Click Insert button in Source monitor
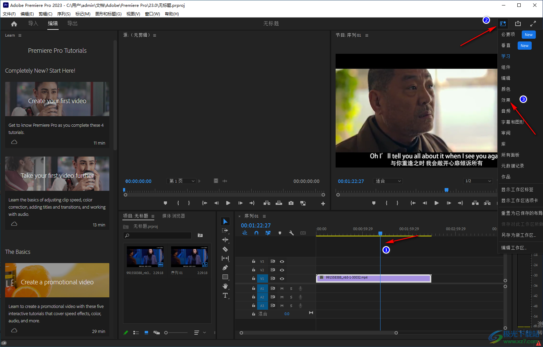Screen dimensions: 543x347 [267, 203]
